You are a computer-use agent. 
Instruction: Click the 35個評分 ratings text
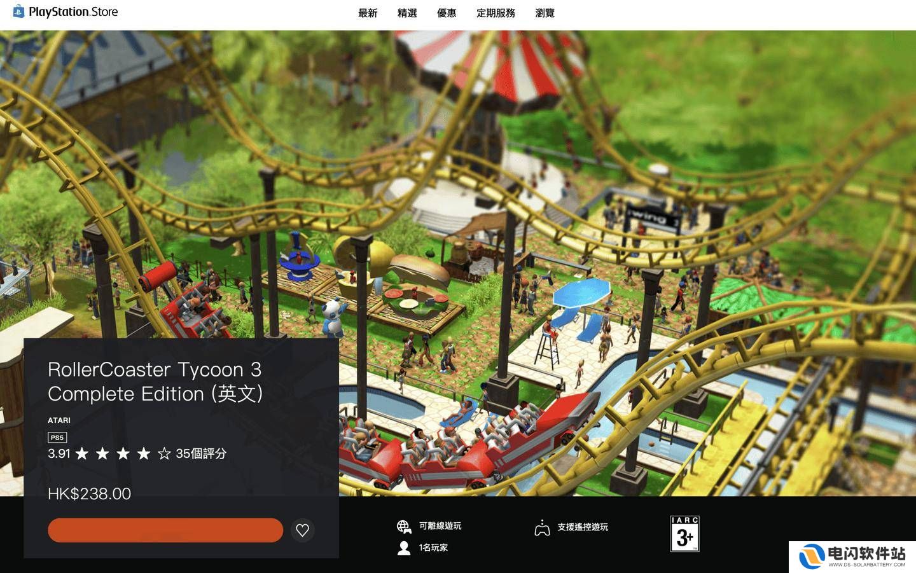(x=201, y=453)
